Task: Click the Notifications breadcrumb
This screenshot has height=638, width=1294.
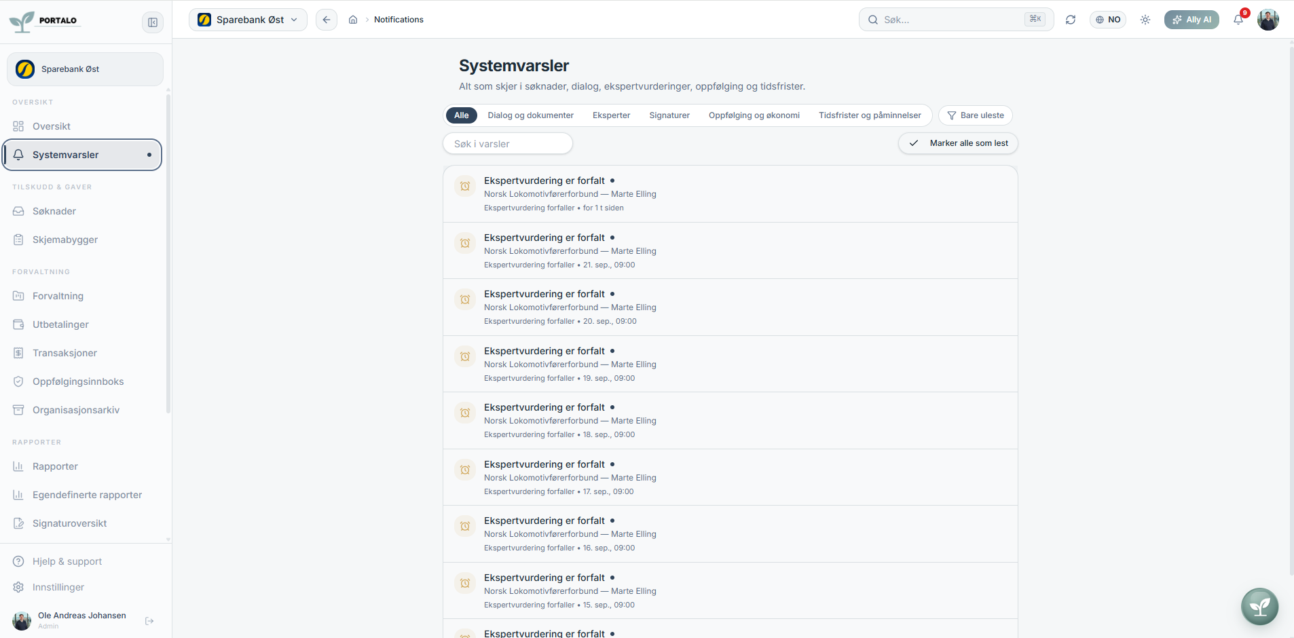Action: tap(399, 20)
